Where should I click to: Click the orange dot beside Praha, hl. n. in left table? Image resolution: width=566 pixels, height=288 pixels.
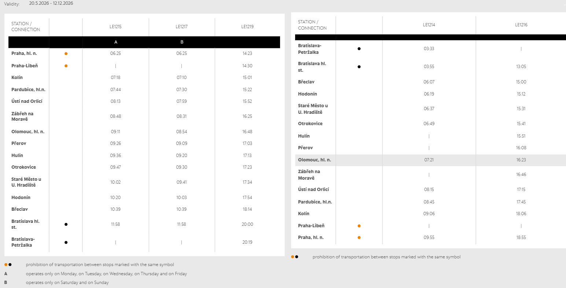click(x=66, y=53)
